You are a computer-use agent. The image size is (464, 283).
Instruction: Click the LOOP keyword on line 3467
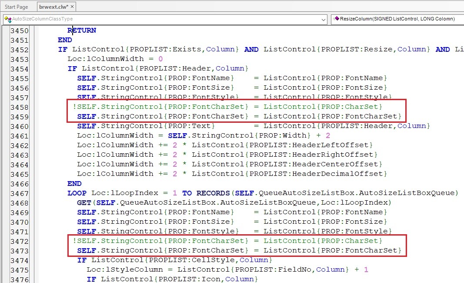coord(77,193)
